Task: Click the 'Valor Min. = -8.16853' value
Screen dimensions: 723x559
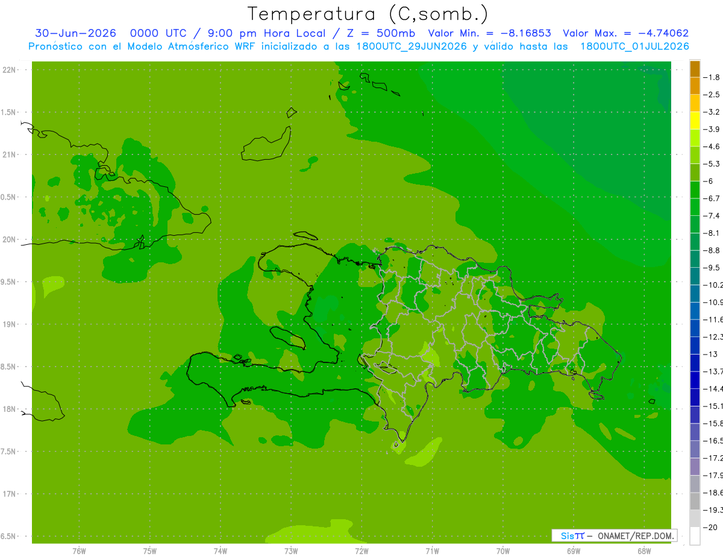Action: [x=489, y=34]
